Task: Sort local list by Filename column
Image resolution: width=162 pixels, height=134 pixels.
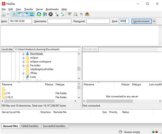Action: (x=19, y=84)
